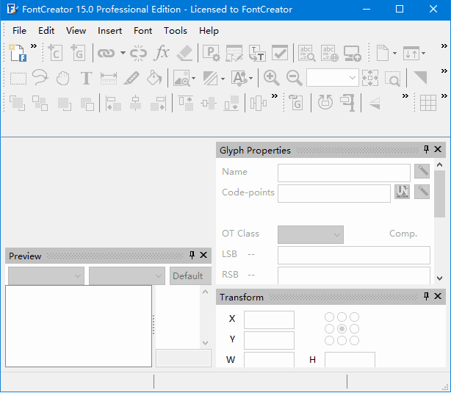Click the Zoom Out magnifier icon

[x=295, y=78]
